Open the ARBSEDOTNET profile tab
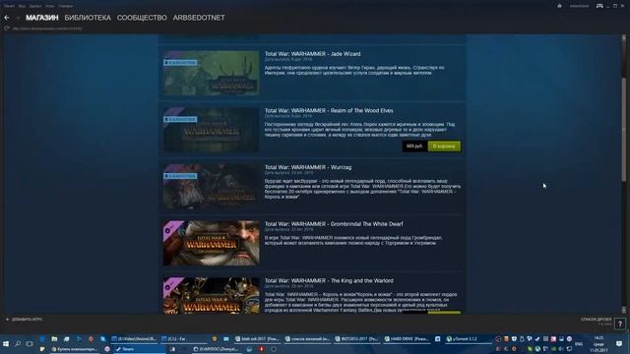 [x=199, y=18]
